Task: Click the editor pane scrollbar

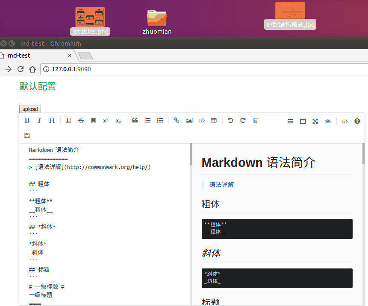Action: (191, 154)
